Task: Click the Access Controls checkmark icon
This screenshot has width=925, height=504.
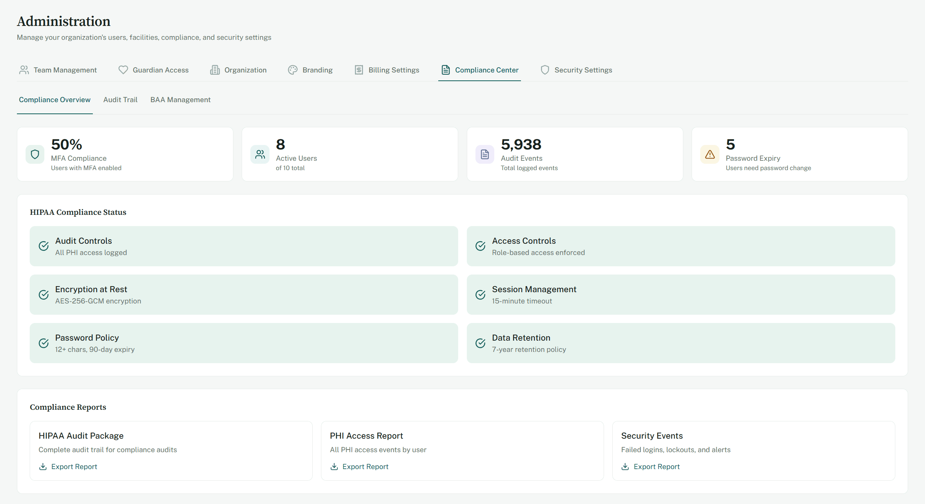Action: pos(480,246)
